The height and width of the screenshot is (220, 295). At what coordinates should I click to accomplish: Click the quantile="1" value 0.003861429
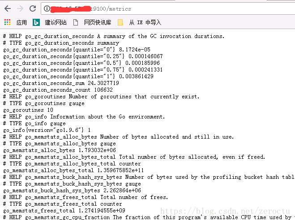click(136, 76)
